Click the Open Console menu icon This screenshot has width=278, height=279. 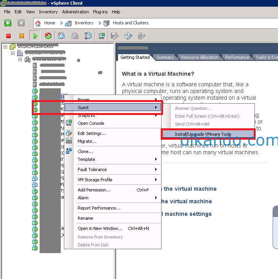tap(69, 123)
